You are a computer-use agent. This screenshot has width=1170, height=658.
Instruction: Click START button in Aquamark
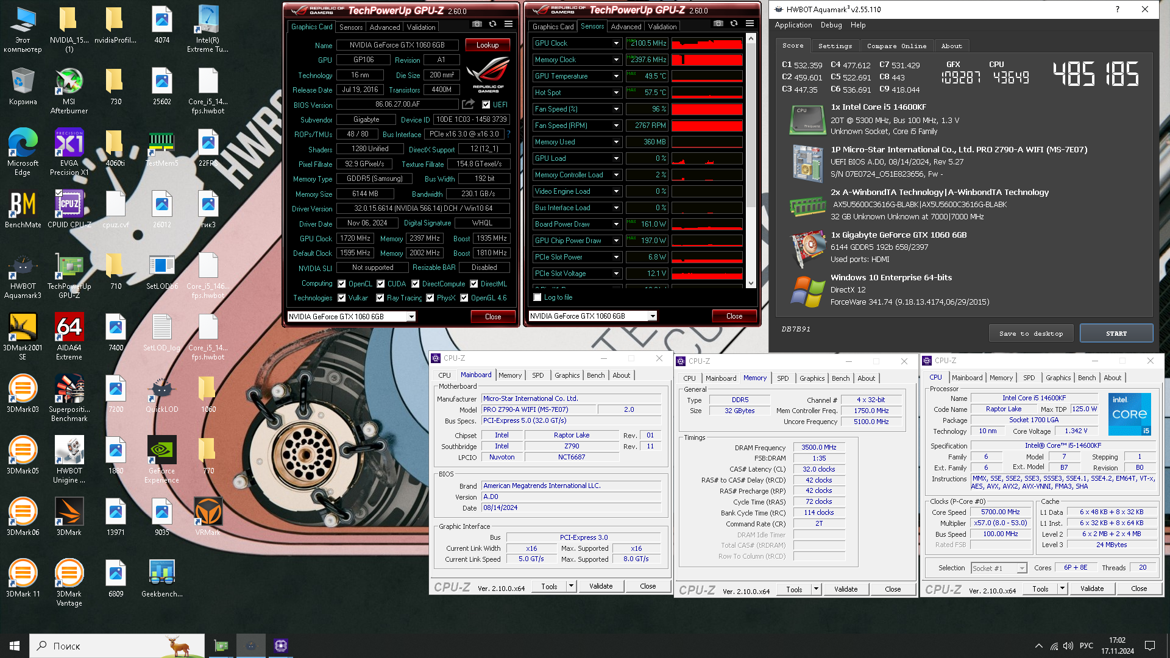click(1116, 333)
